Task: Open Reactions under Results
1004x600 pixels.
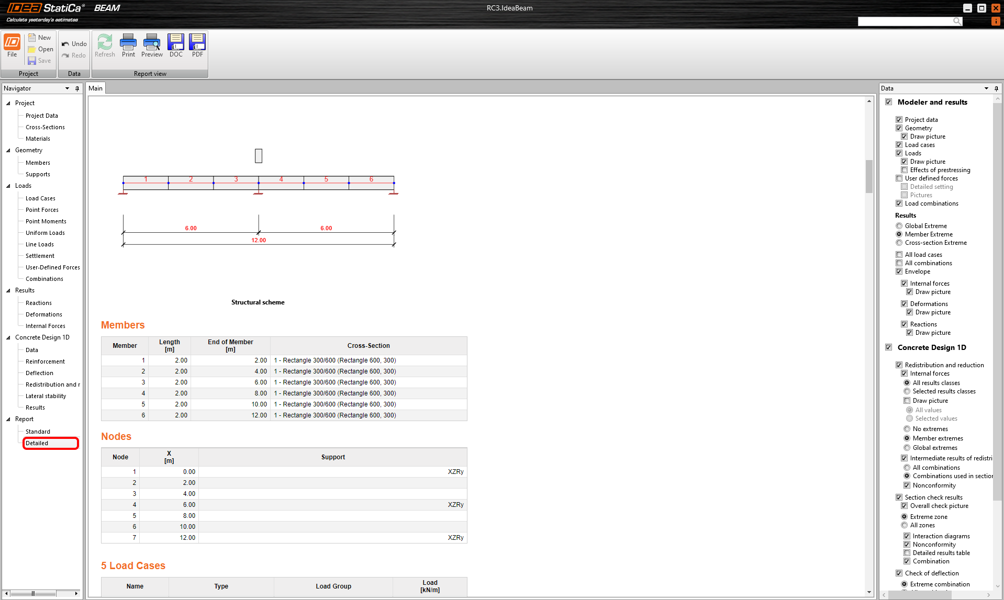Action: [39, 303]
